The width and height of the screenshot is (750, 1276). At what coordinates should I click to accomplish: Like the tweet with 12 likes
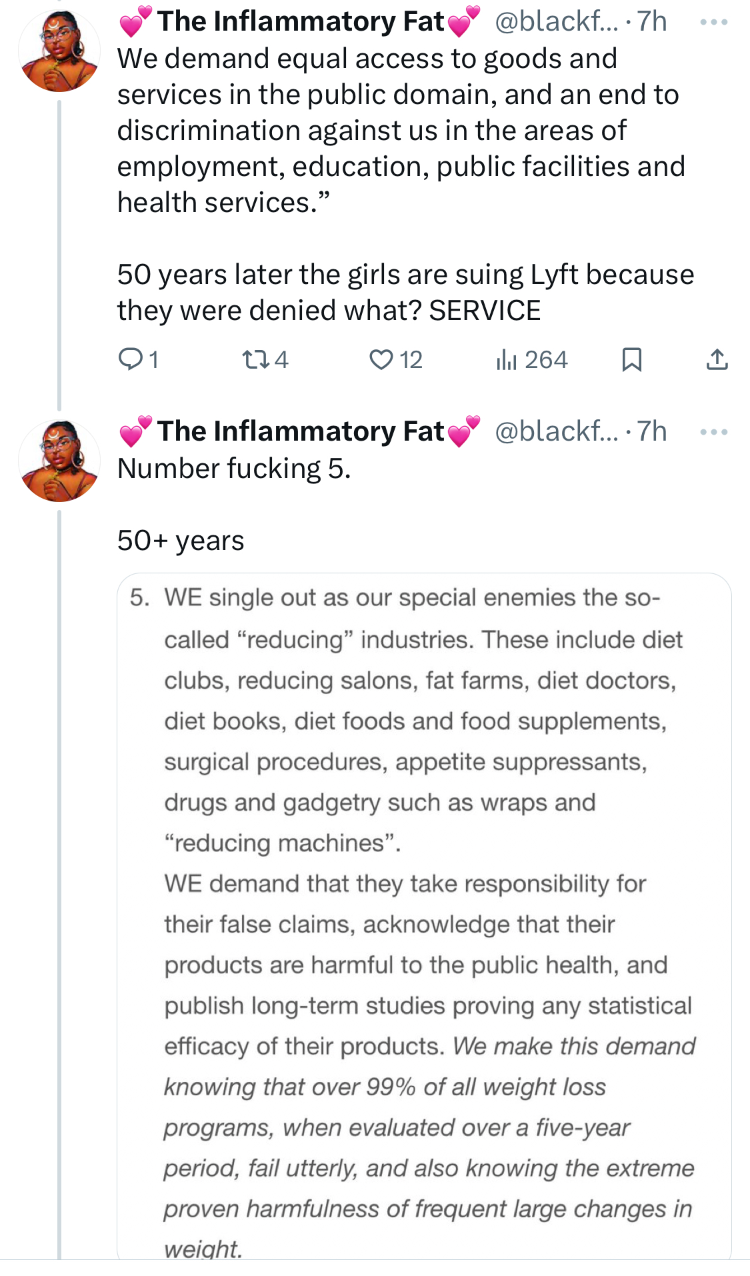pyautogui.click(x=381, y=360)
